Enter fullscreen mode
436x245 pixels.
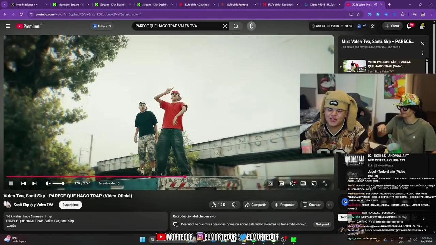pos(325,183)
